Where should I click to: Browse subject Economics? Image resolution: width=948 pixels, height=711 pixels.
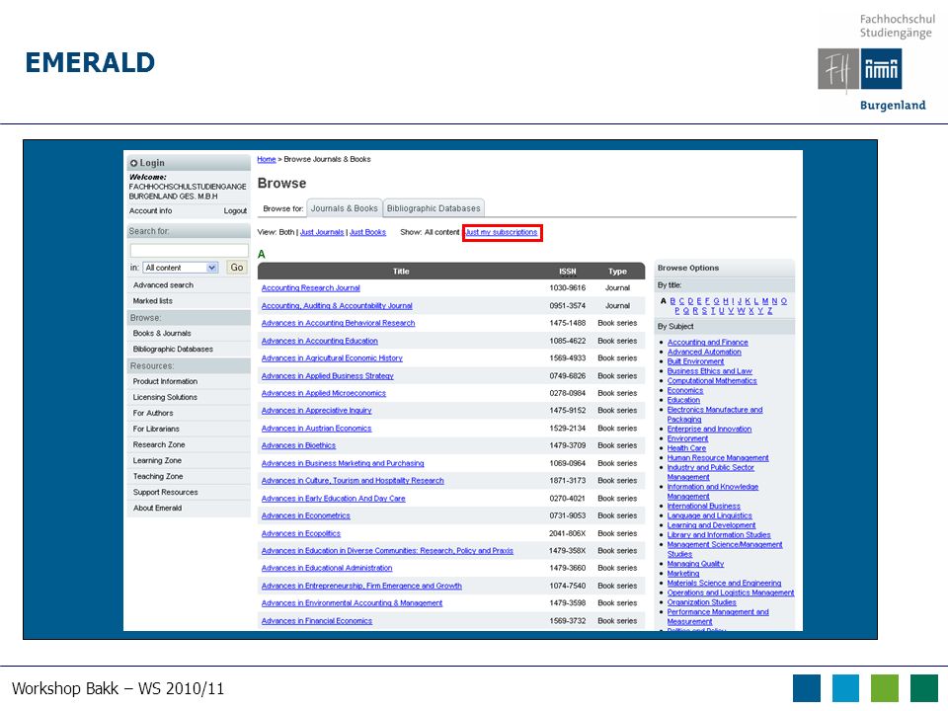(x=685, y=391)
